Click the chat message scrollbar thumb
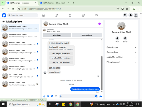Image resolution: width=142 pixels, height=107 pixels. [x=102, y=73]
